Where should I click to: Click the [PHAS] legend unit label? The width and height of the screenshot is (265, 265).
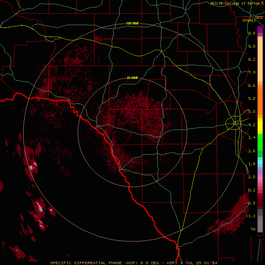pyautogui.click(x=249, y=20)
